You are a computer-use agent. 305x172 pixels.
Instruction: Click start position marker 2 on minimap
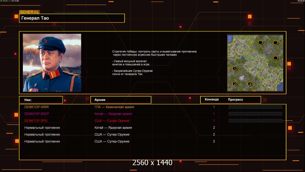(x=235, y=84)
